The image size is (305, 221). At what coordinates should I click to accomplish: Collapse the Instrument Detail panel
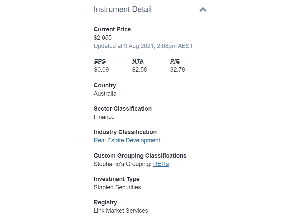tap(203, 10)
